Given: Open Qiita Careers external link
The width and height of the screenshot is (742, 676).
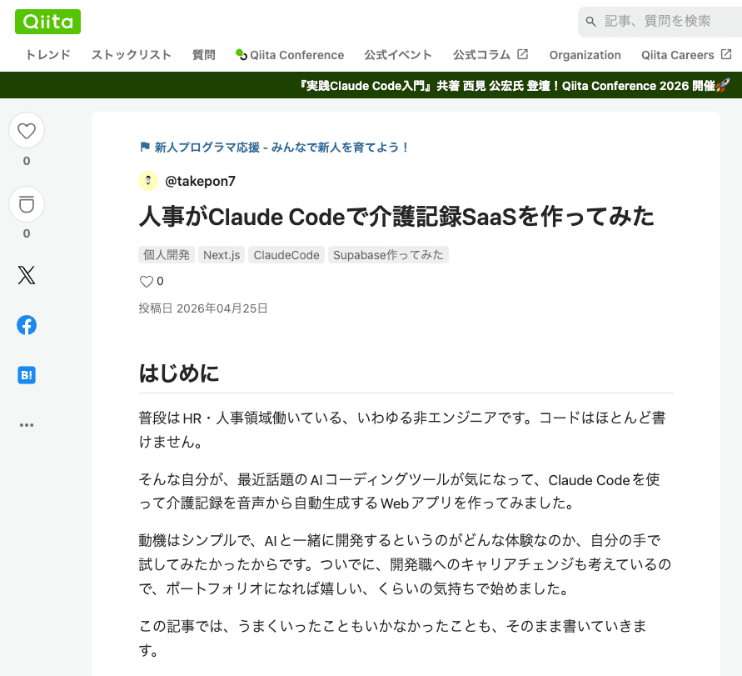Looking at the screenshot, I should [x=686, y=55].
